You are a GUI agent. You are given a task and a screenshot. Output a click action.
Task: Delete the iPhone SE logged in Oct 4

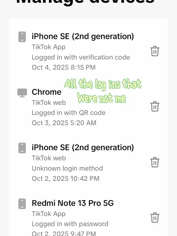pos(155,51)
